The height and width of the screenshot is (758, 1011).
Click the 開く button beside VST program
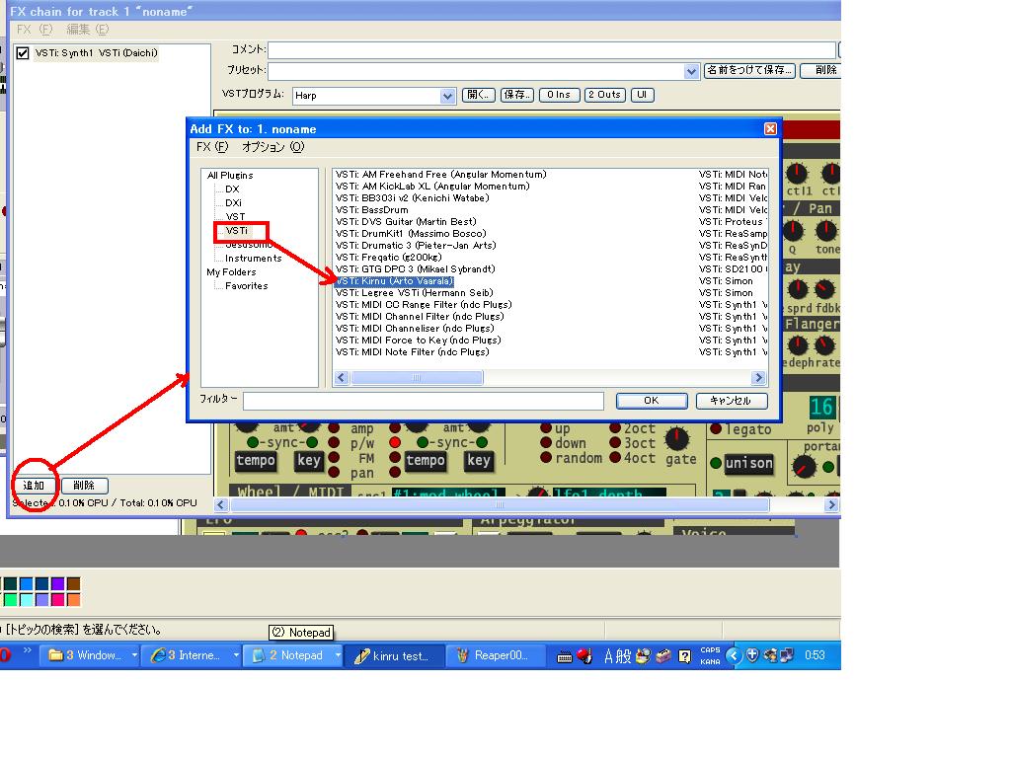tap(479, 95)
